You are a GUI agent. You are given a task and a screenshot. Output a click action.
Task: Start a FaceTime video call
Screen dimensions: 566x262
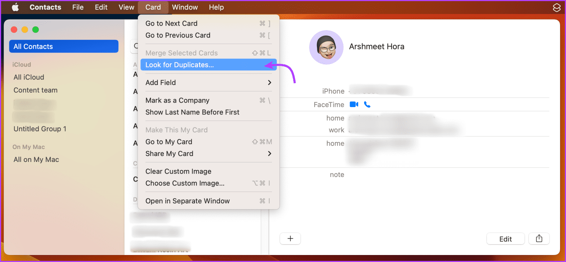(x=353, y=104)
